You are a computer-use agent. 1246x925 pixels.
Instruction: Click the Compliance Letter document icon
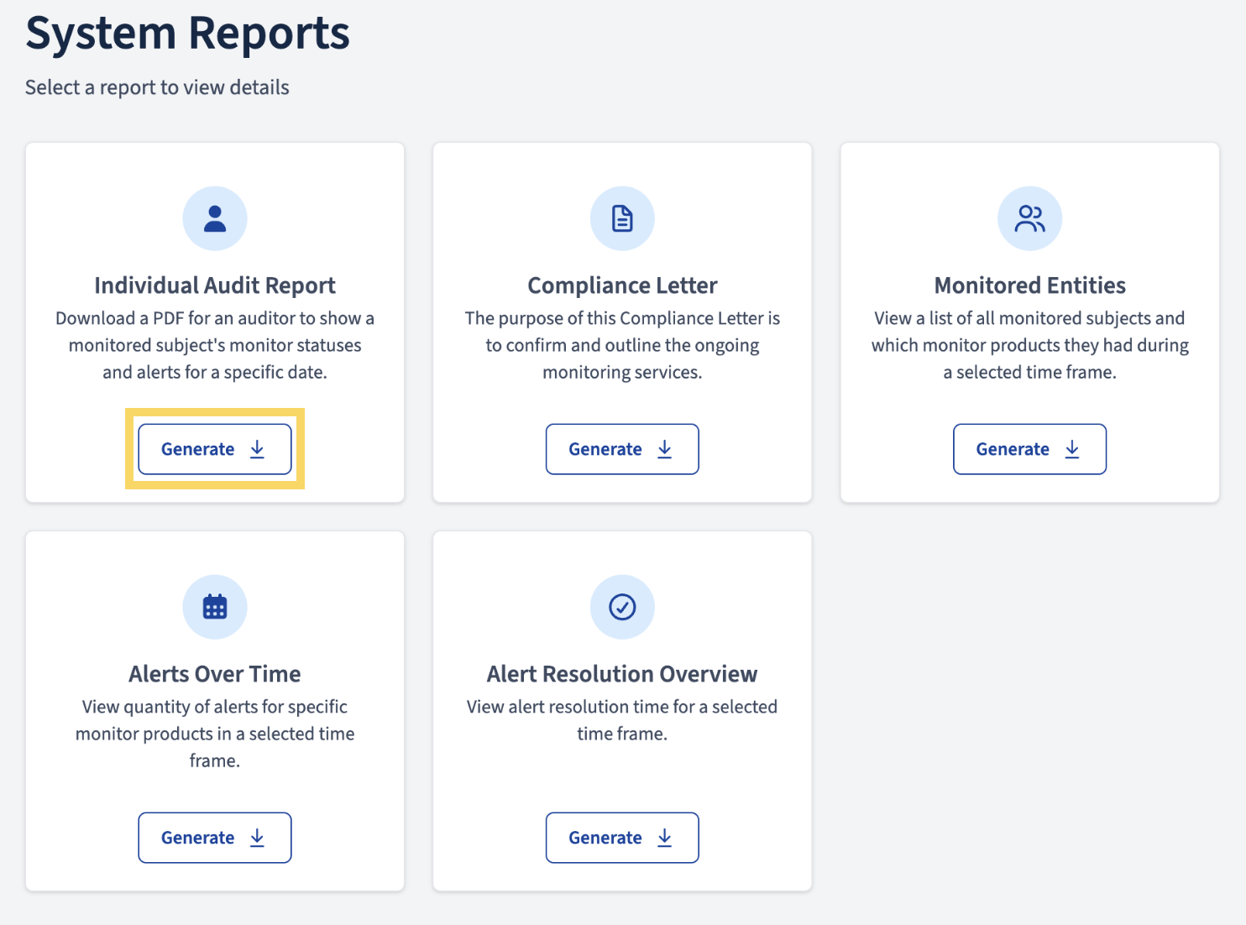tap(622, 218)
